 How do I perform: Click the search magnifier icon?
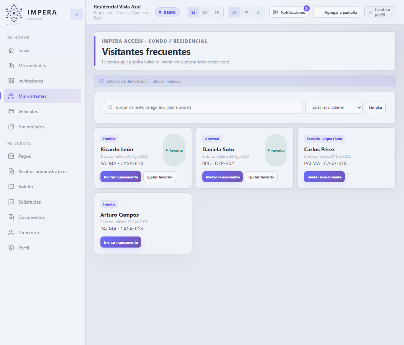(x=110, y=107)
